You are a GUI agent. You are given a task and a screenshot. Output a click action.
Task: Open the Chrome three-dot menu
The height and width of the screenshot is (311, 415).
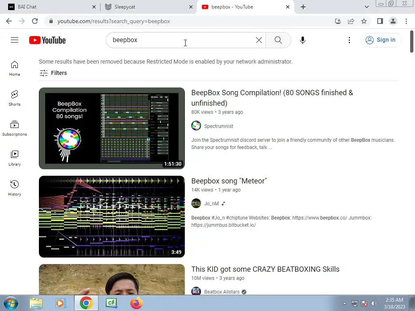pos(406,21)
